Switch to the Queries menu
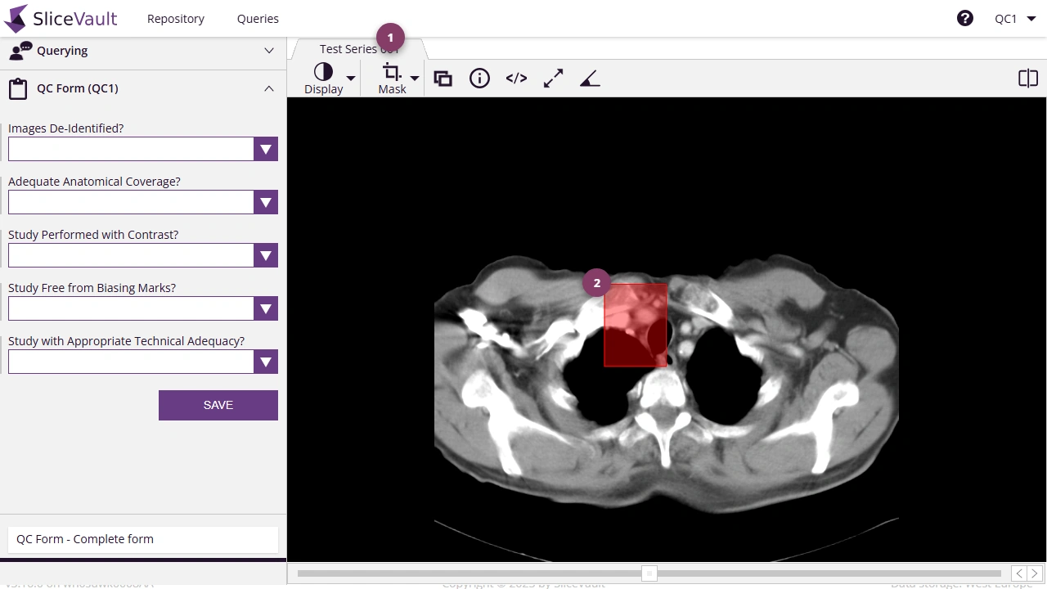The image size is (1047, 589). [258, 18]
